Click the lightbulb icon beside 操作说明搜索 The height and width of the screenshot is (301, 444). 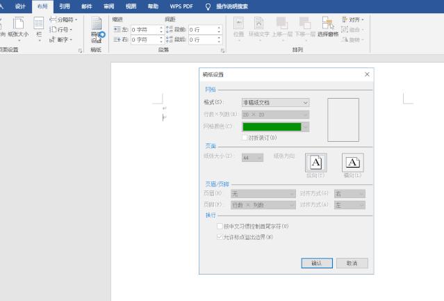208,6
